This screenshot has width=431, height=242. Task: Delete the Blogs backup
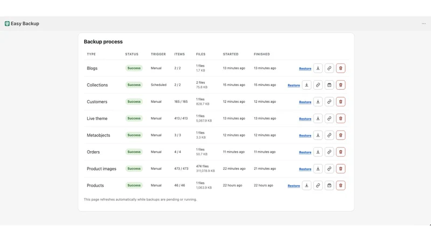[340, 68]
